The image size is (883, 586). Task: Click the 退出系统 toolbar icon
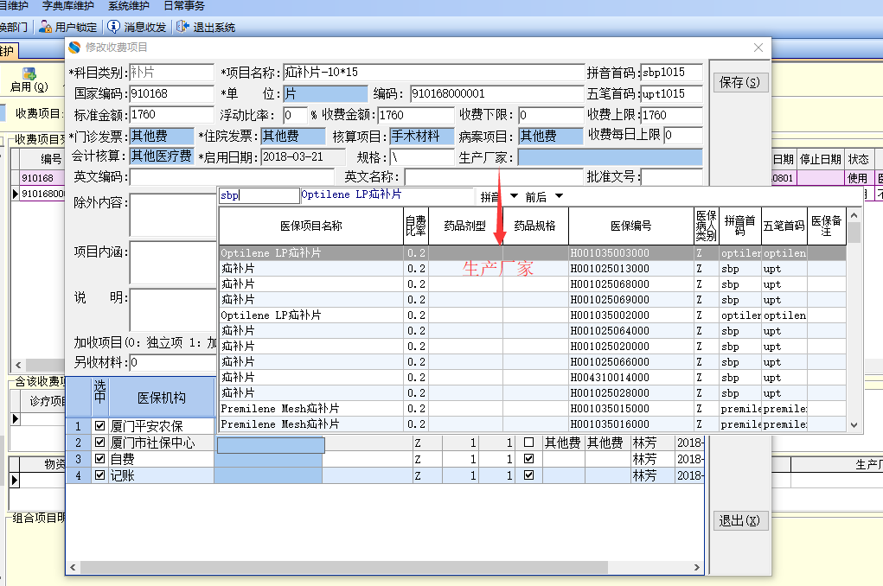tap(182, 27)
